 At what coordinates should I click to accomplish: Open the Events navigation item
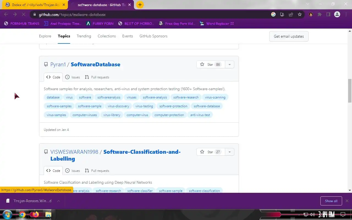pos(128,36)
